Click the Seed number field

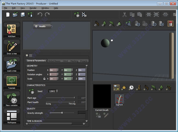click(x=52, y=91)
